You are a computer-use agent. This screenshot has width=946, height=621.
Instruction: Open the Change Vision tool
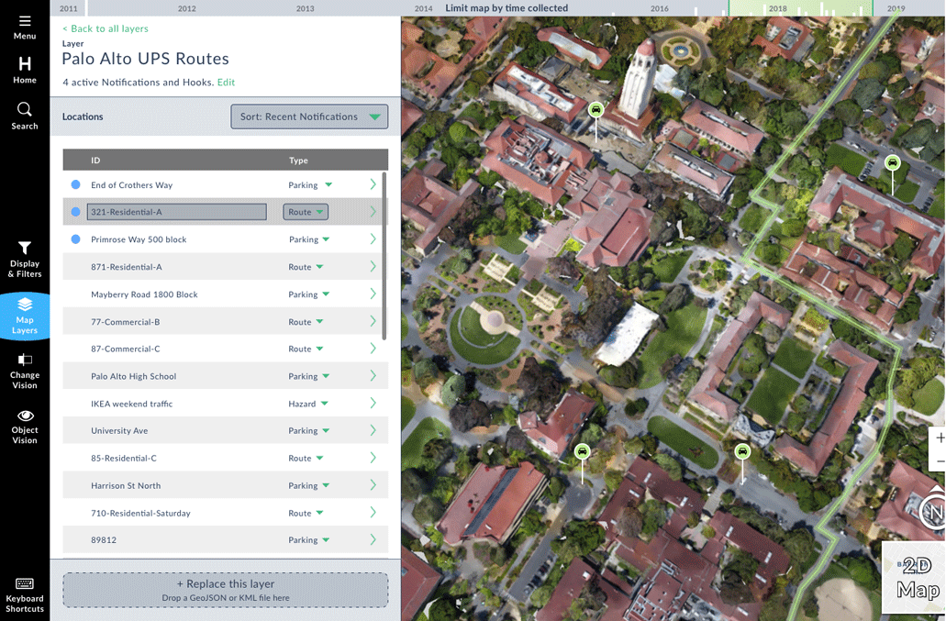pyautogui.click(x=25, y=371)
